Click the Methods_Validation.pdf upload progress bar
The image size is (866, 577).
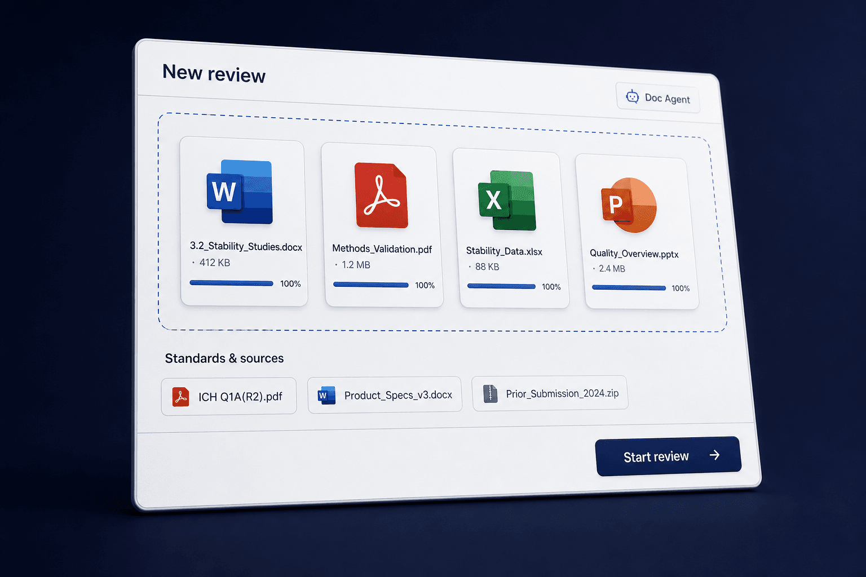click(371, 285)
